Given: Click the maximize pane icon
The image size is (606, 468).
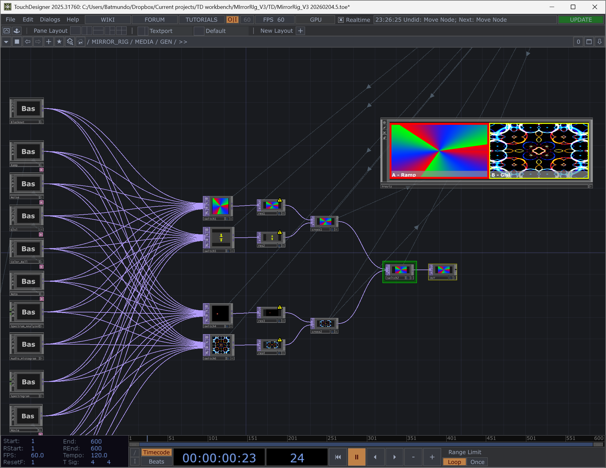Looking at the screenshot, I should click(x=589, y=42).
